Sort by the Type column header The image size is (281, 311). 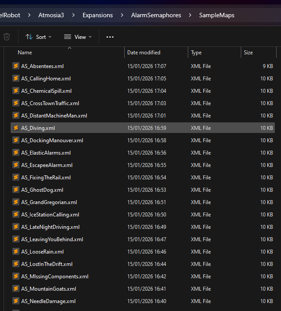196,53
